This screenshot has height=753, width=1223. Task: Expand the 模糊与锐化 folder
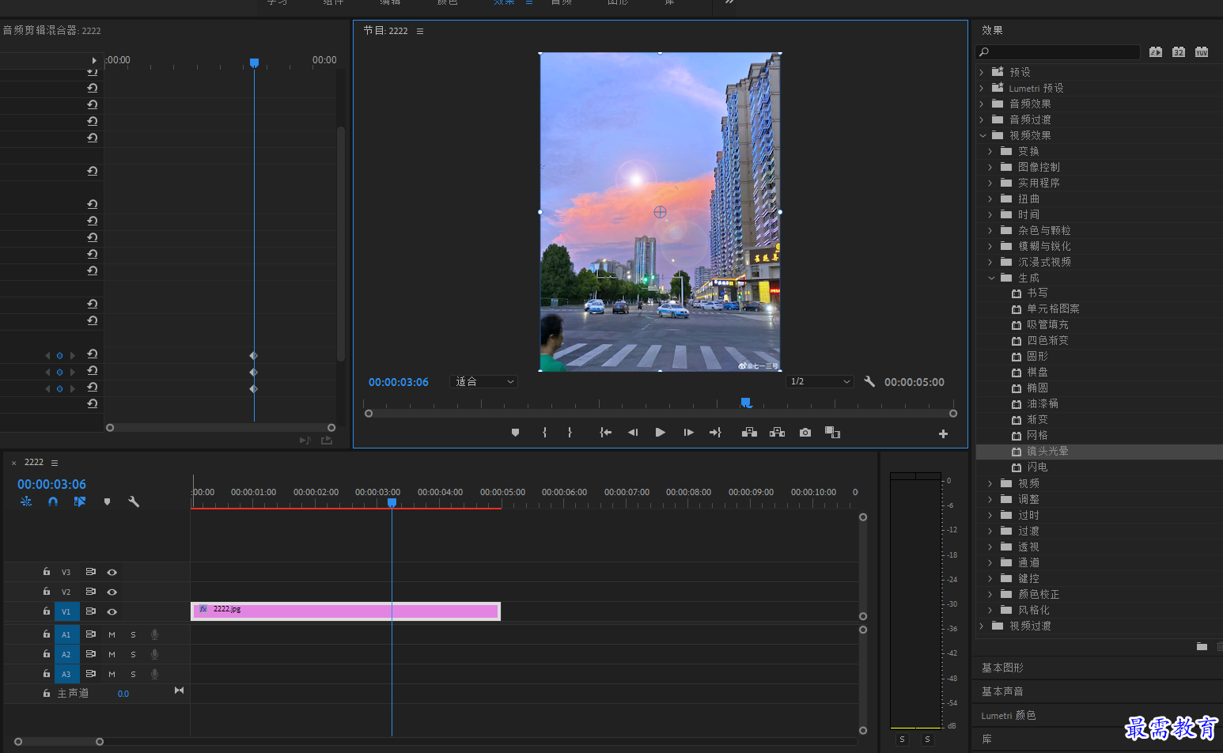990,246
